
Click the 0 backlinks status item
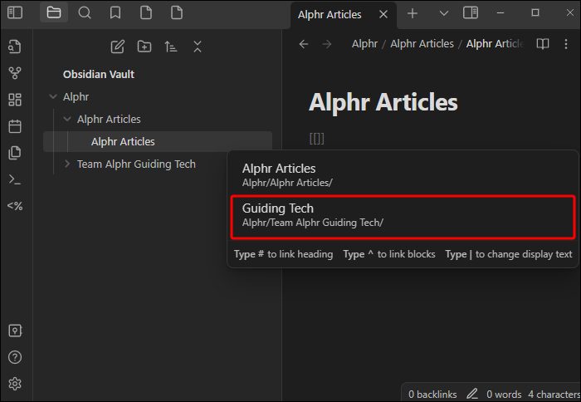[x=431, y=393]
